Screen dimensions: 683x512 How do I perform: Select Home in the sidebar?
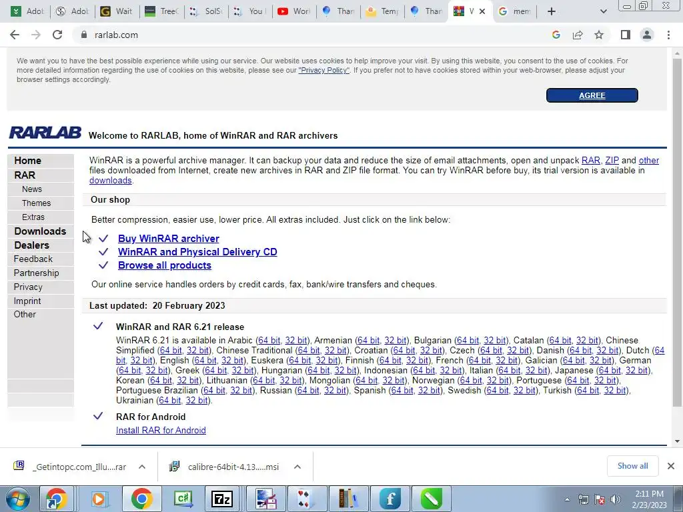pos(27,161)
